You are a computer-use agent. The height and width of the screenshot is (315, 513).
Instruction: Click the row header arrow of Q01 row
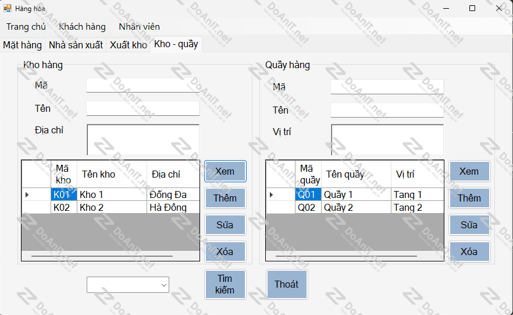(x=280, y=194)
